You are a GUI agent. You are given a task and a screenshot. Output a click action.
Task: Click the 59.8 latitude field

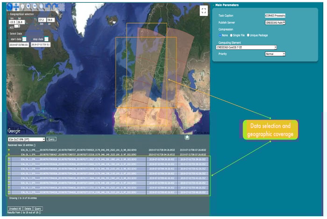(x=50, y=20)
